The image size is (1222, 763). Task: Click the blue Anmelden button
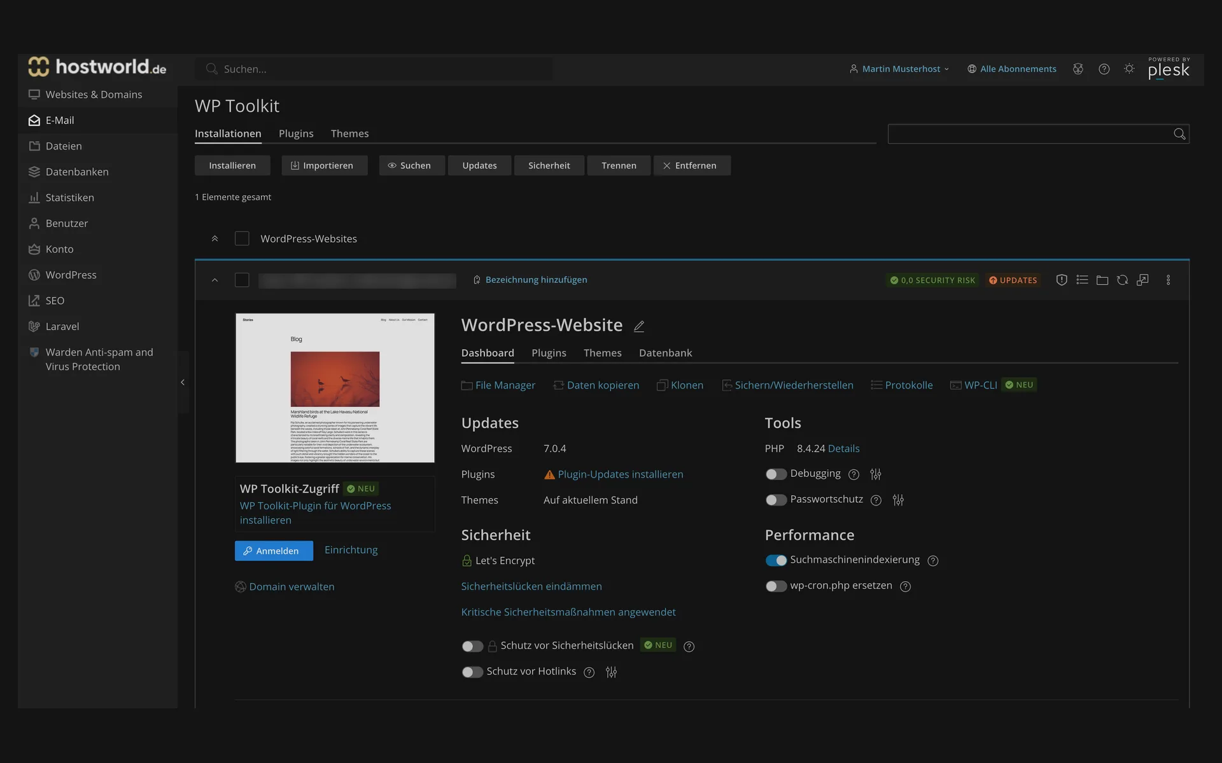[274, 551]
